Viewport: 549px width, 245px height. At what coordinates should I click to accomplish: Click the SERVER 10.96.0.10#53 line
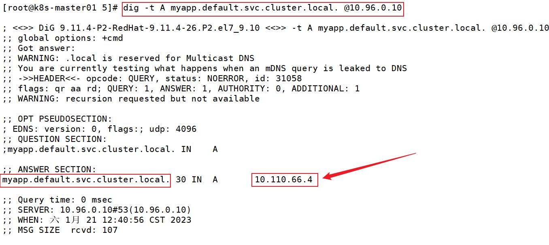tap(97, 210)
